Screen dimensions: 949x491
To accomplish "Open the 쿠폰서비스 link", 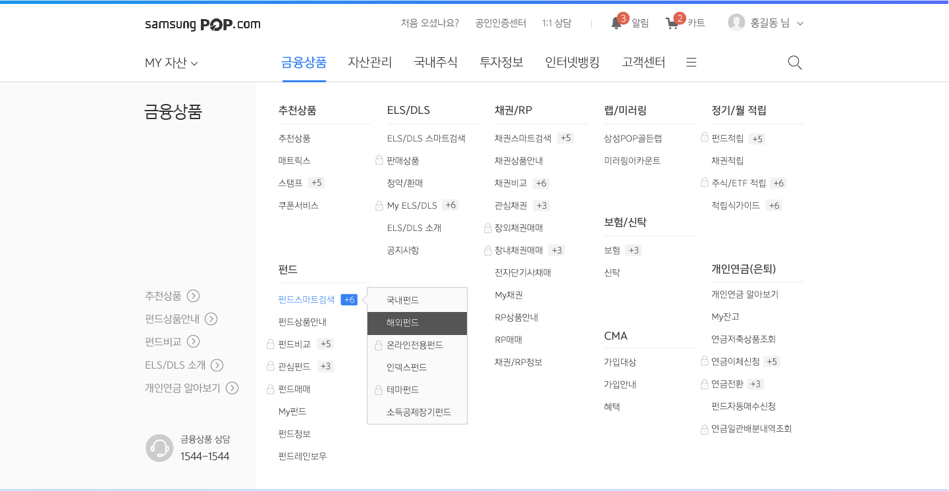I will pyautogui.click(x=298, y=205).
